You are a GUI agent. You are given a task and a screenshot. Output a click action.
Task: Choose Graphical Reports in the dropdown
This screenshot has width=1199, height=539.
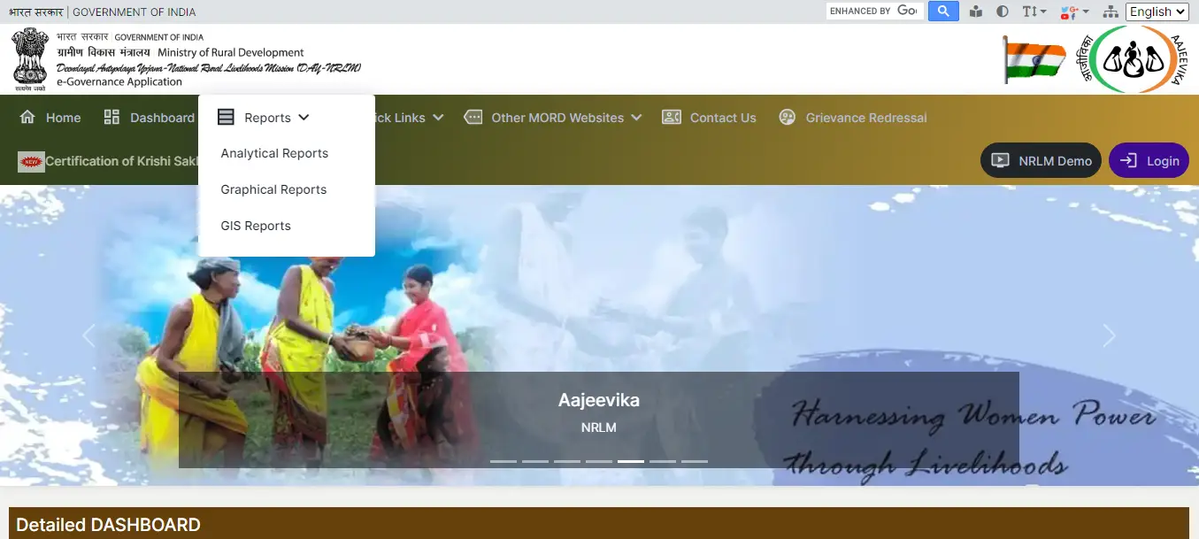tap(273, 189)
